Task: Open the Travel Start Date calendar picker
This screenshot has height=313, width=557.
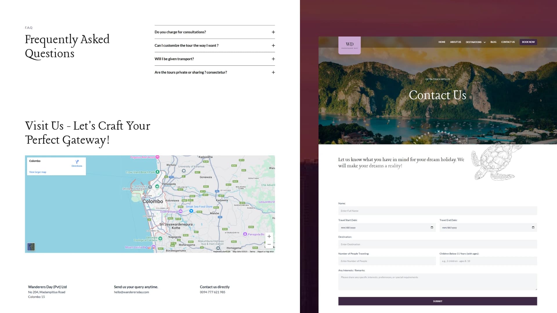Action: [x=432, y=228]
